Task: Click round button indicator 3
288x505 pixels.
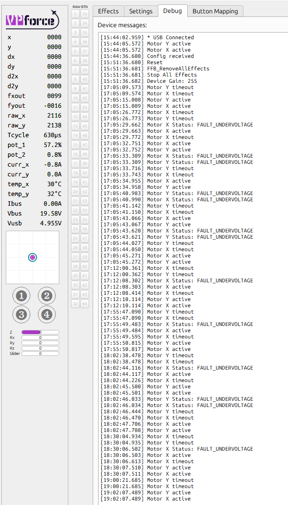Action: point(21,314)
